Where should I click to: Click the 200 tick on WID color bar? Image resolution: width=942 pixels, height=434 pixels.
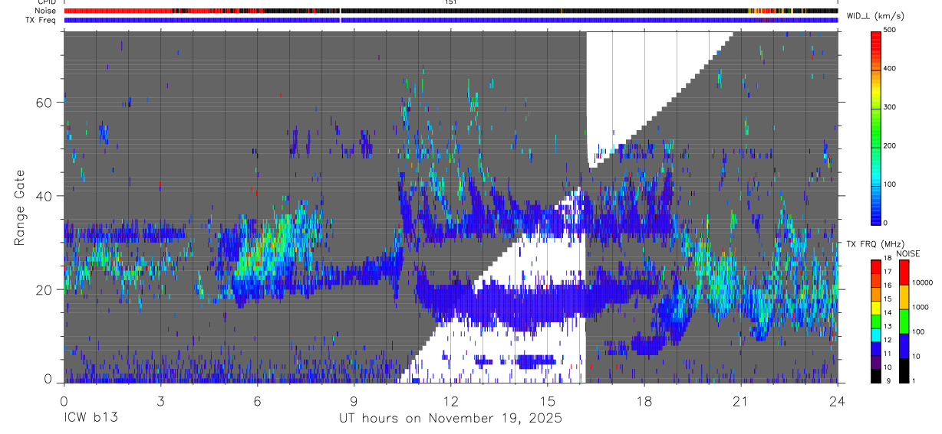(891, 145)
